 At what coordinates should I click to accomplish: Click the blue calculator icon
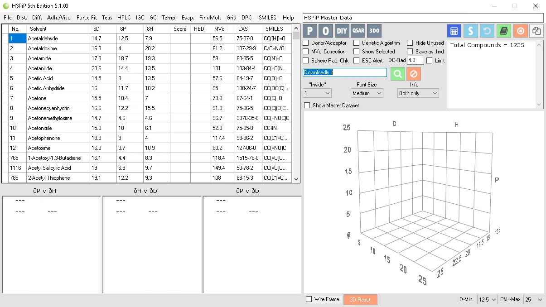coord(454,31)
